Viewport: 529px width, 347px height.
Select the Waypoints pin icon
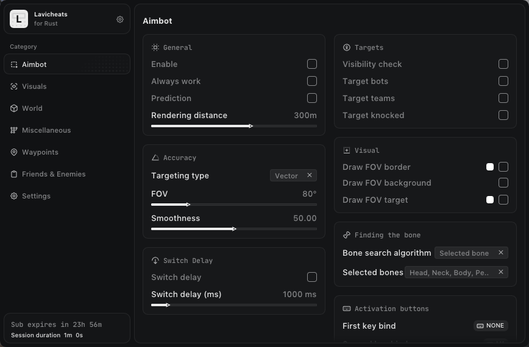pyautogui.click(x=14, y=152)
